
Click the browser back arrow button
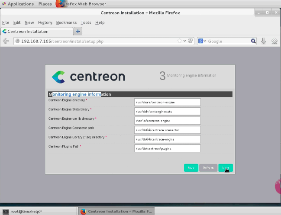6,41
